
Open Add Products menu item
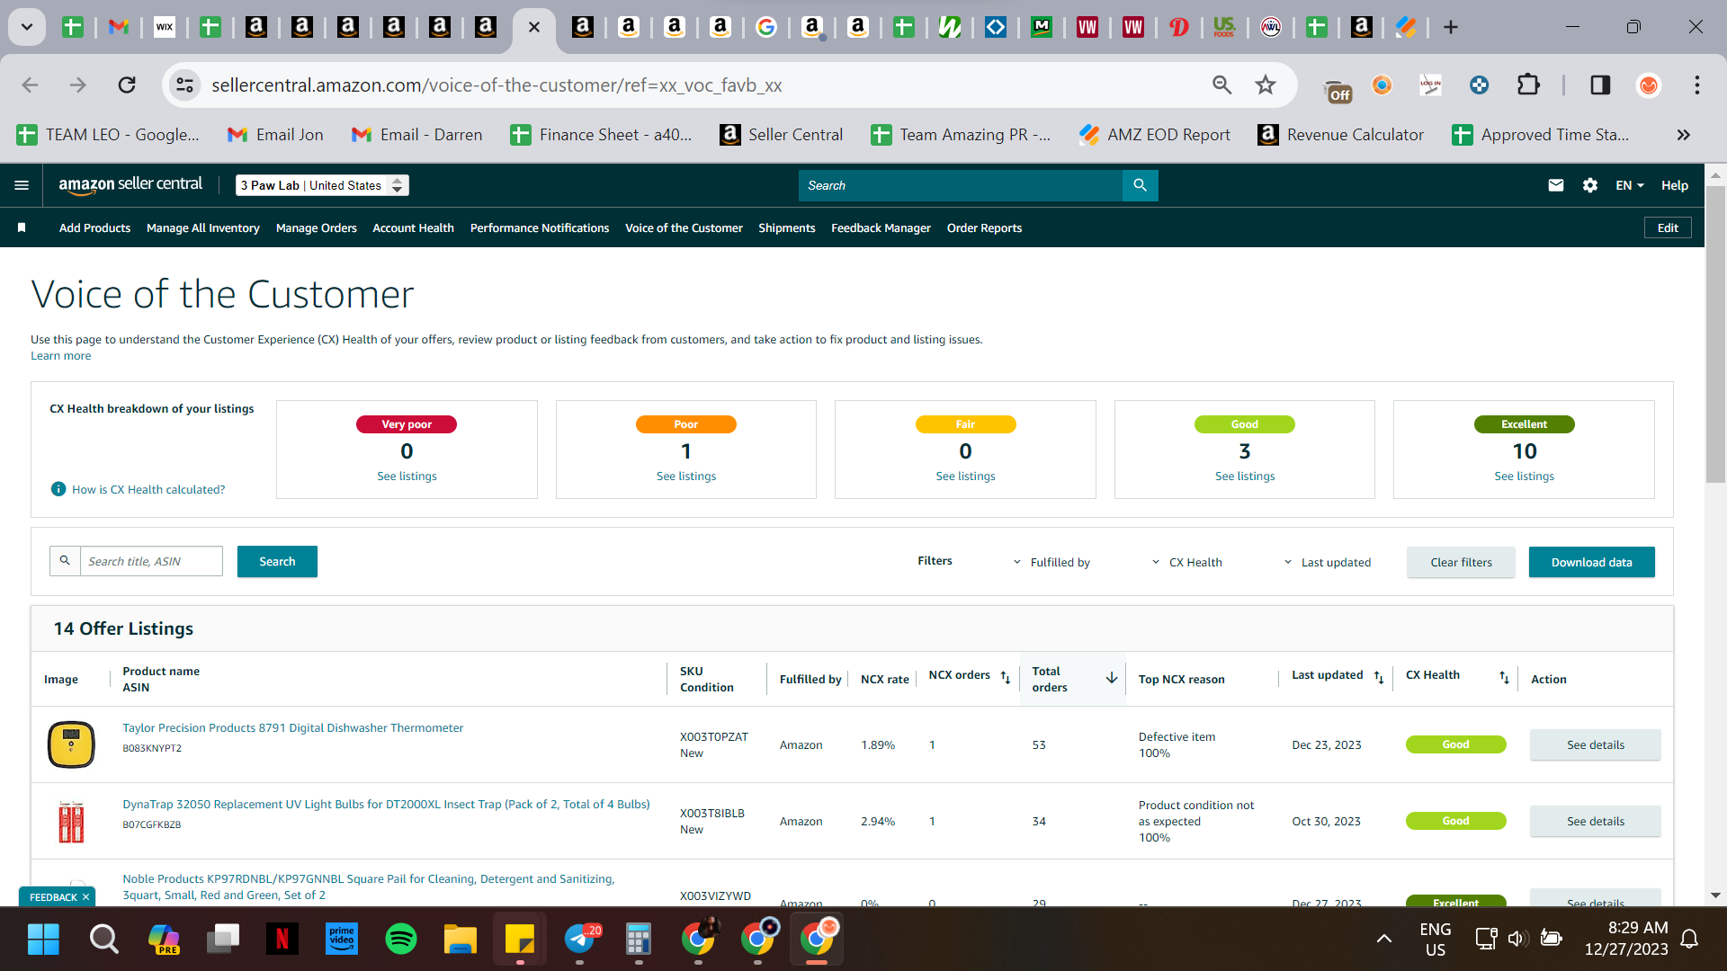click(94, 228)
